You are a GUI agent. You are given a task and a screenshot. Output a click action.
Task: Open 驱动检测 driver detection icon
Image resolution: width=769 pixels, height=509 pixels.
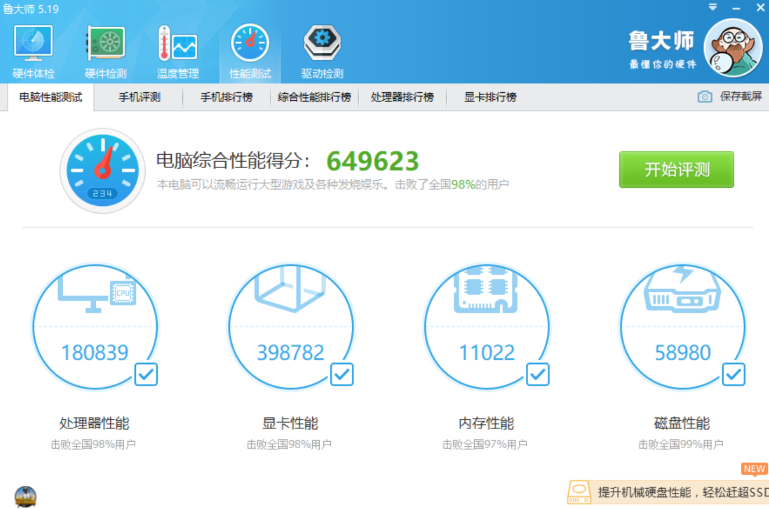(322, 52)
